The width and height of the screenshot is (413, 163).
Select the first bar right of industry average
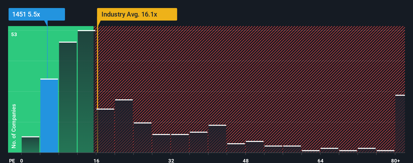(x=105, y=131)
